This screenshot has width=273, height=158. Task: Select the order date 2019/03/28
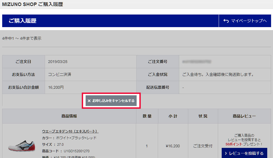[x=58, y=62]
